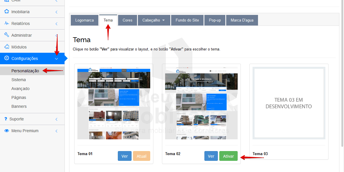The width and height of the screenshot is (344, 172).
Task: Click the gear icon beside Configurações
Action: [x=7, y=58]
